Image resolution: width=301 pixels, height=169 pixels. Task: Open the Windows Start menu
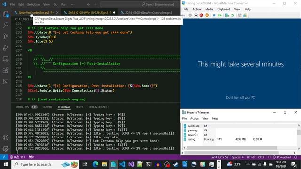click(6, 164)
